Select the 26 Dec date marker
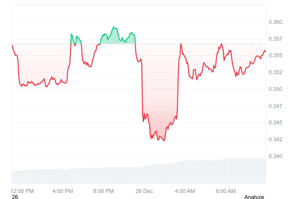Screen dimensions: 298x199 [144, 191]
